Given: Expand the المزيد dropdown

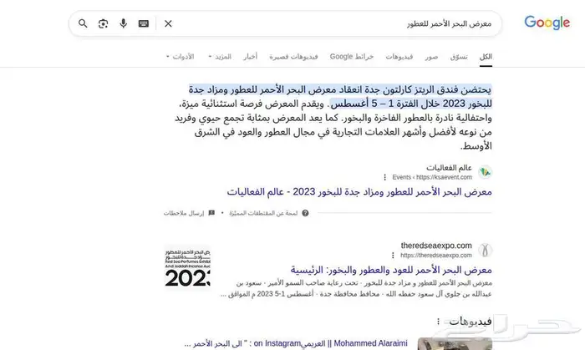Looking at the screenshot, I should [x=219, y=57].
